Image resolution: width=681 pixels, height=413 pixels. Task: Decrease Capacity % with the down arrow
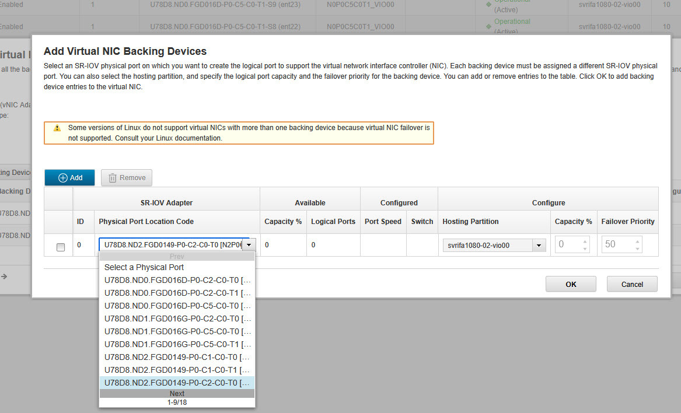(x=585, y=249)
